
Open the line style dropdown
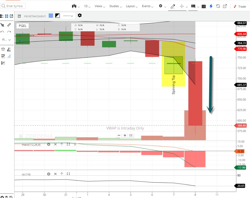click(68, 16)
